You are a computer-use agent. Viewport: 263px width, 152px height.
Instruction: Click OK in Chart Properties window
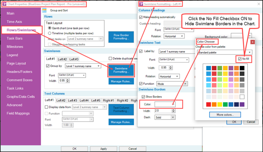pyautogui.click(x=75, y=149)
